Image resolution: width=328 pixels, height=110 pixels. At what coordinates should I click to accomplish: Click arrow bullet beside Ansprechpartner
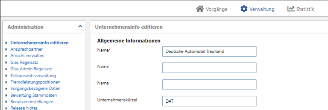pos(6,50)
